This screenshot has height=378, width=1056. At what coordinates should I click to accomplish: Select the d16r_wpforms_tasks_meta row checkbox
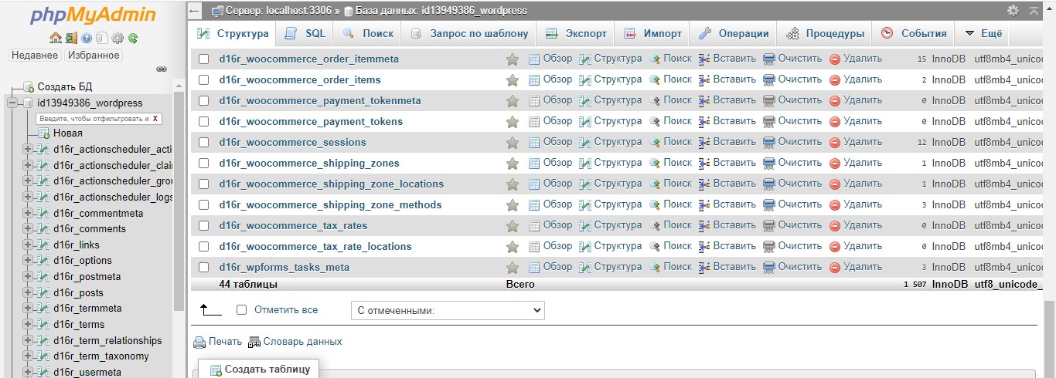(204, 268)
